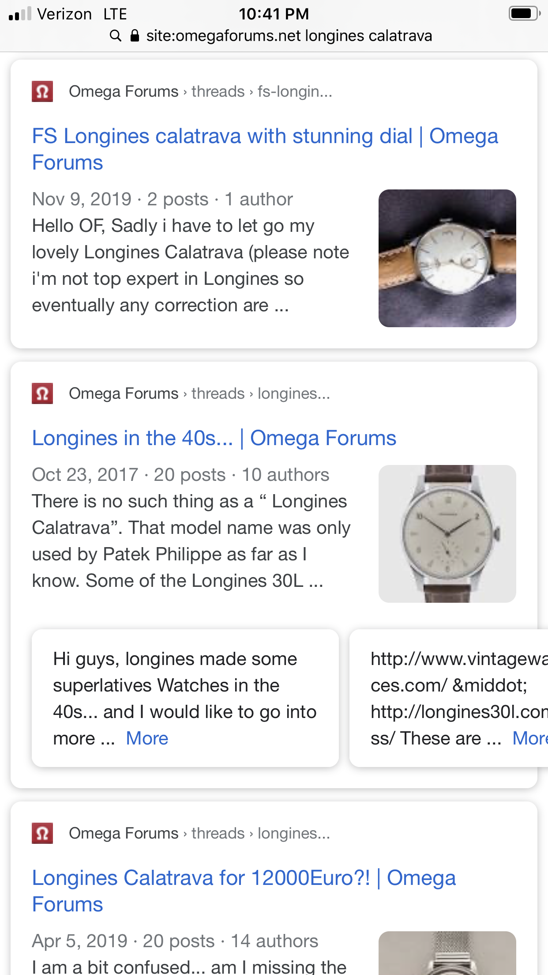The image size is (548, 975).
Task: Tap the search magnifier icon in address bar
Action: (x=115, y=36)
